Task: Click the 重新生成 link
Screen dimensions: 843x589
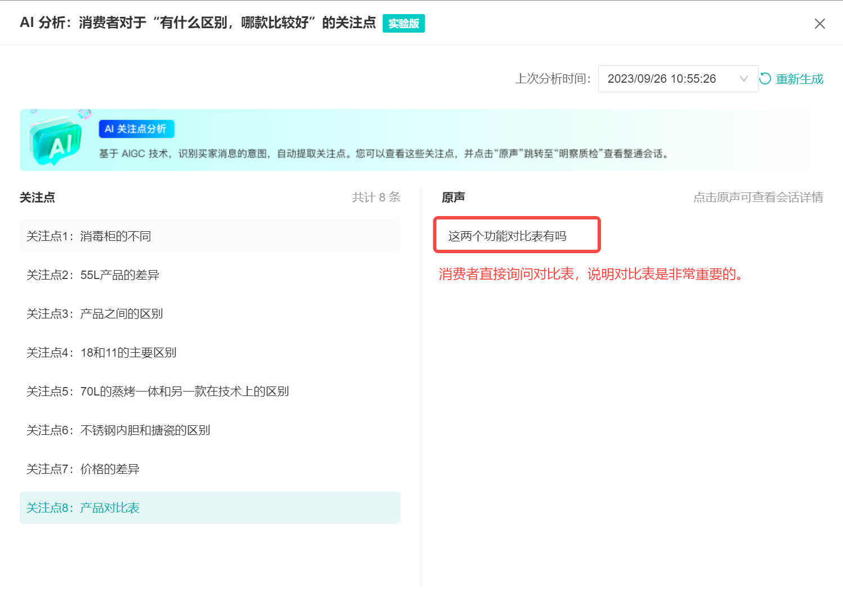Action: (799, 79)
